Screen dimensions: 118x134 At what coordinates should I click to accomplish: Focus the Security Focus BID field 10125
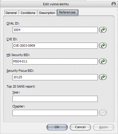click(55, 77)
